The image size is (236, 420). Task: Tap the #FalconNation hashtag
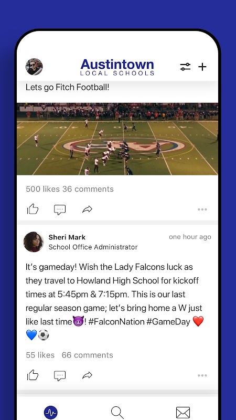click(116, 321)
